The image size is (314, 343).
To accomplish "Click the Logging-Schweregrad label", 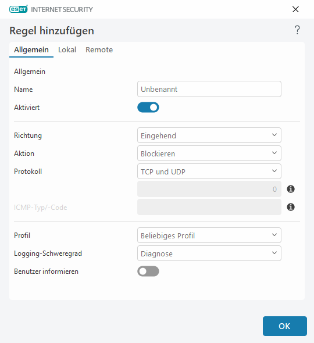I will pos(48,253).
